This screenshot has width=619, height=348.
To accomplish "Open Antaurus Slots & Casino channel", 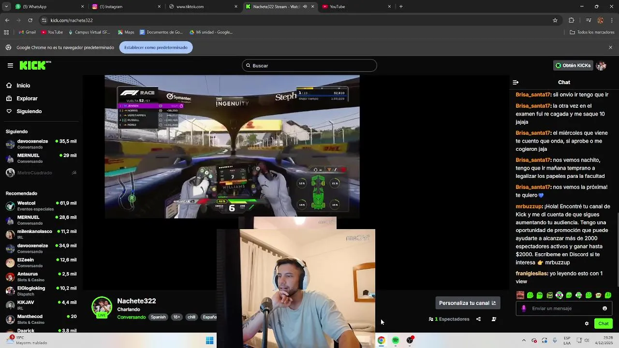I will click(x=41, y=276).
